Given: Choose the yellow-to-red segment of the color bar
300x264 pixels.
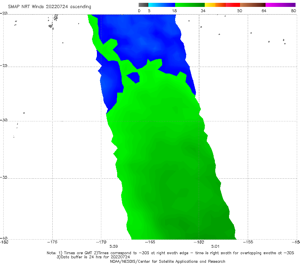Looking at the screenshot, I should [x=222, y=5].
